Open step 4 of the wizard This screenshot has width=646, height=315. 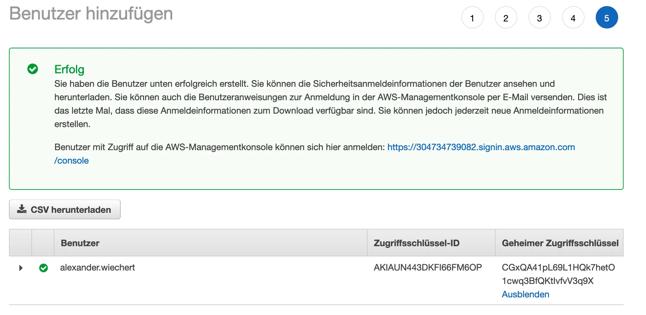(573, 18)
